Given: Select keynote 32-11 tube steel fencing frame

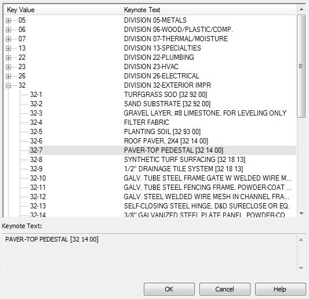Looking at the screenshot, I should tap(162, 188).
